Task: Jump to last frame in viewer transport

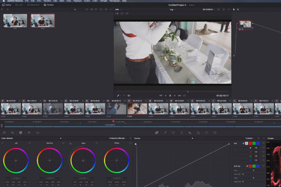Action: (179, 96)
